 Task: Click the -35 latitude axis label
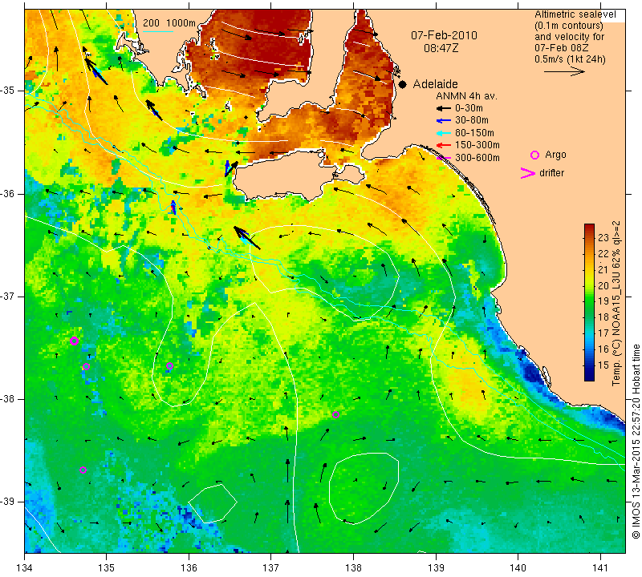tap(8, 91)
